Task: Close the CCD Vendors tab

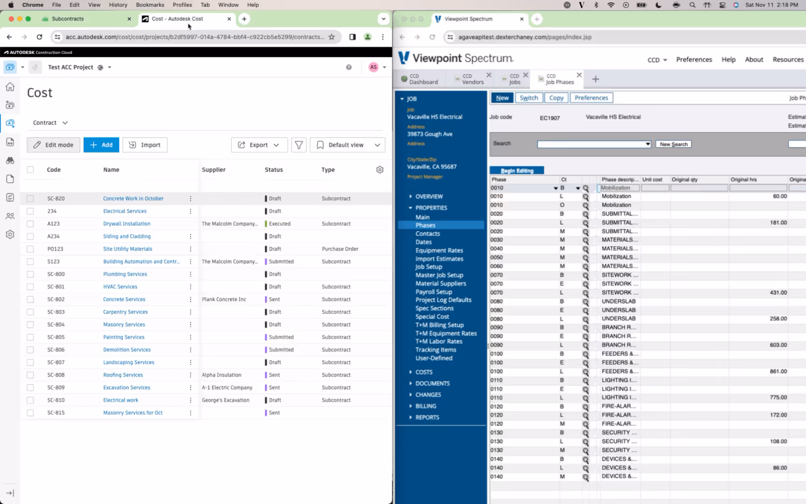Action: pyautogui.click(x=488, y=75)
